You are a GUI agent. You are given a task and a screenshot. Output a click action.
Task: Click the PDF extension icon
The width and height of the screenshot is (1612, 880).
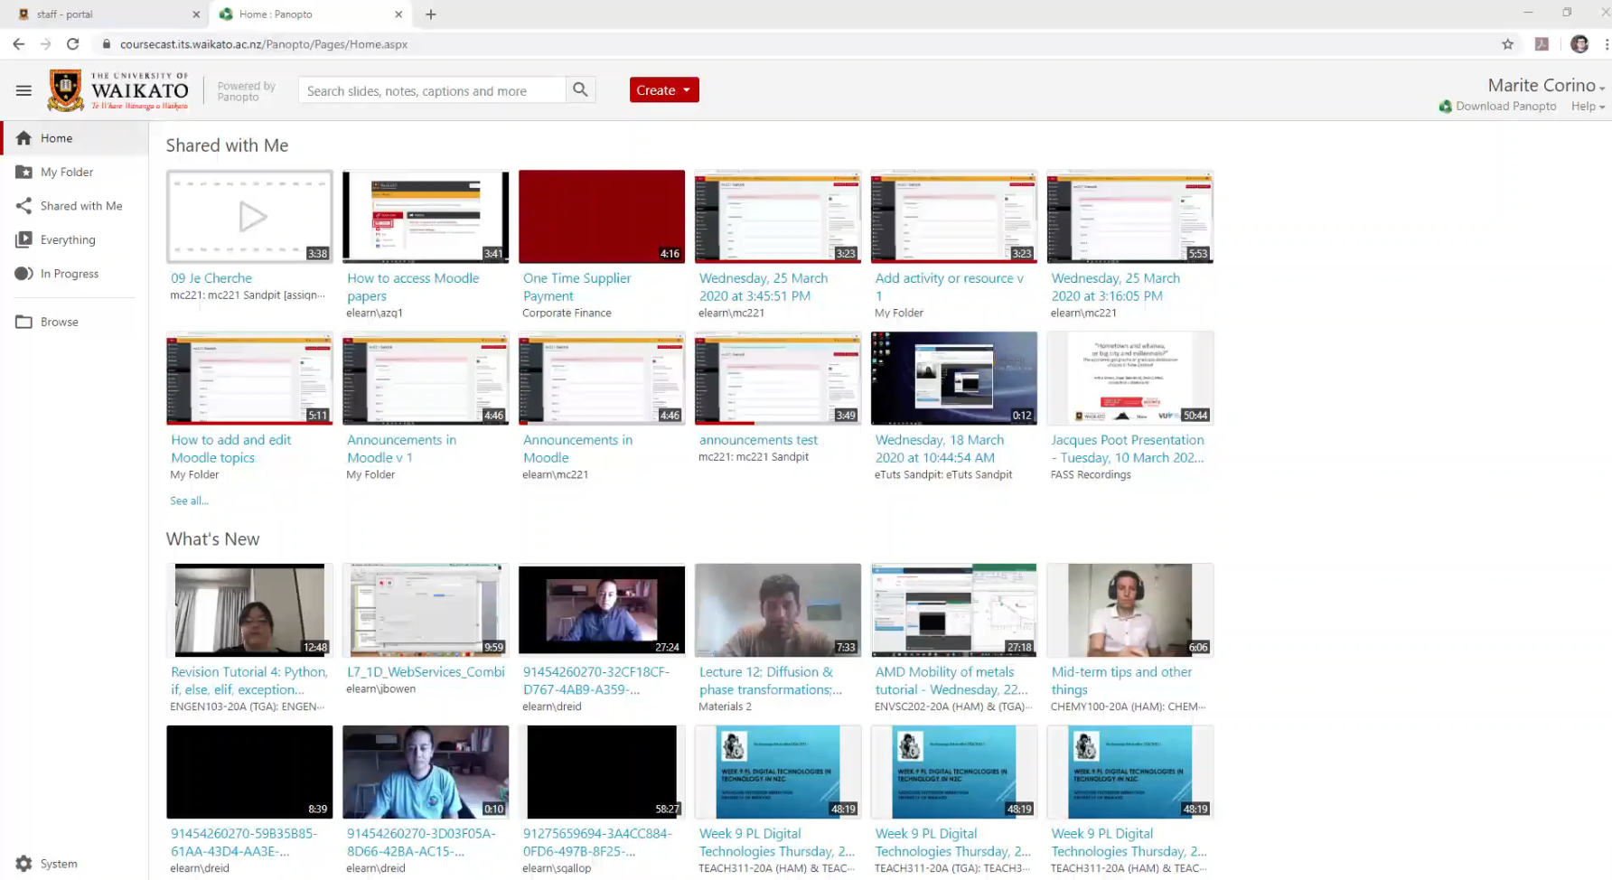coord(1542,43)
